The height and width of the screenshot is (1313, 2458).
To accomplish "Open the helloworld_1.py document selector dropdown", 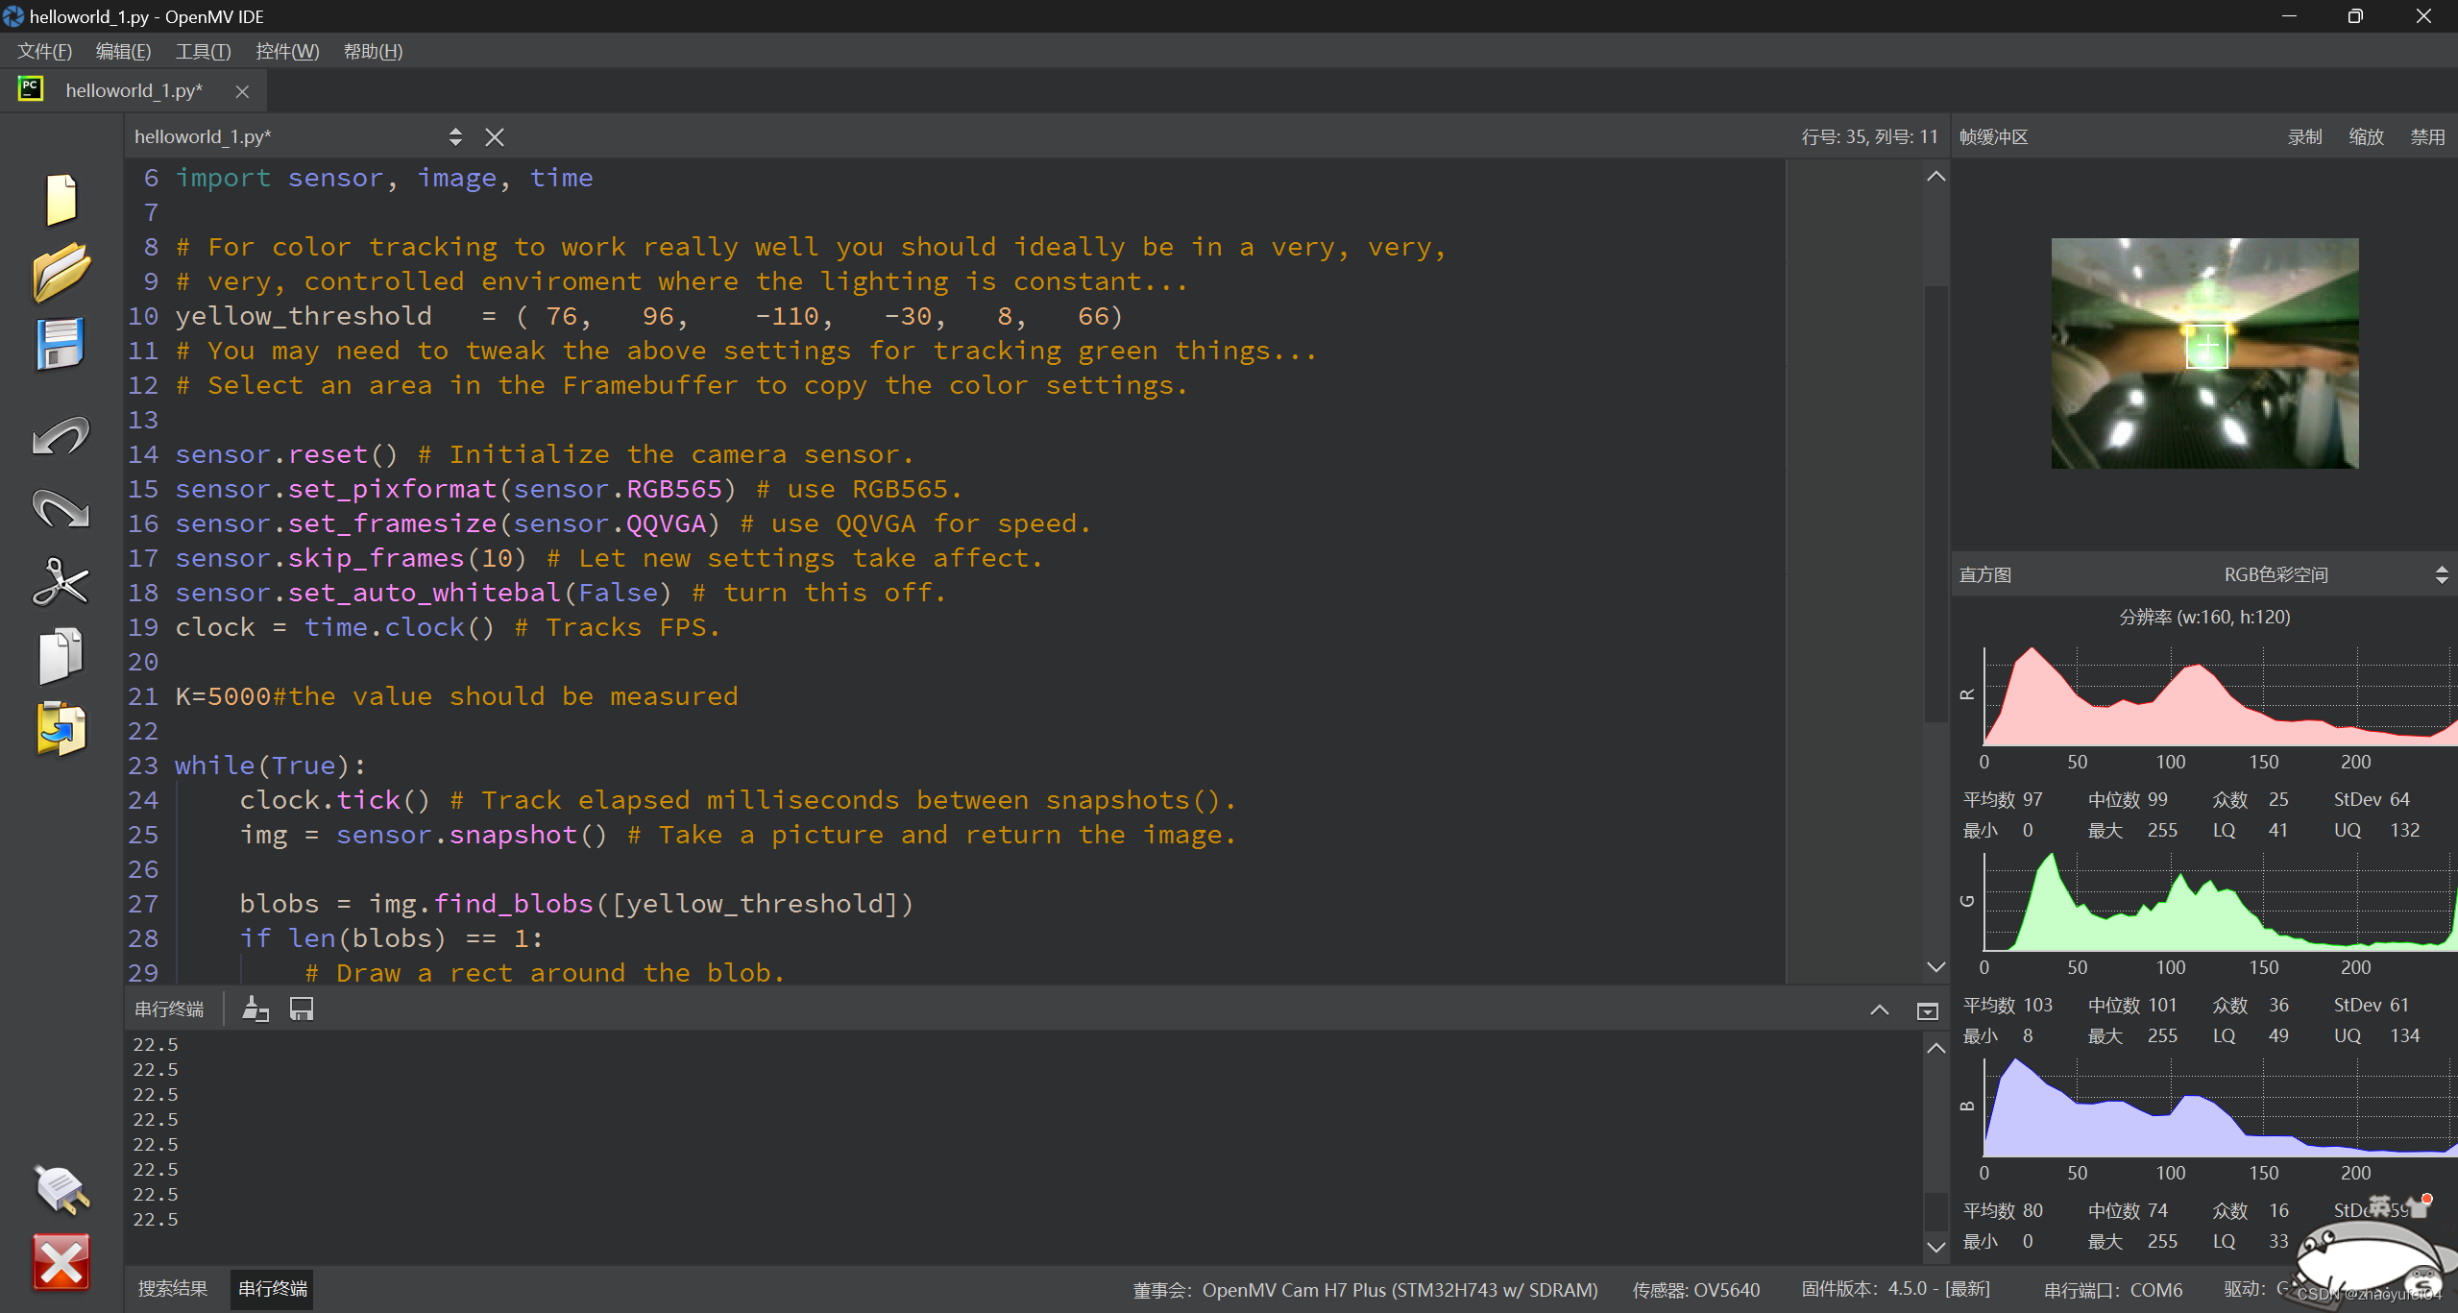I will (x=455, y=137).
